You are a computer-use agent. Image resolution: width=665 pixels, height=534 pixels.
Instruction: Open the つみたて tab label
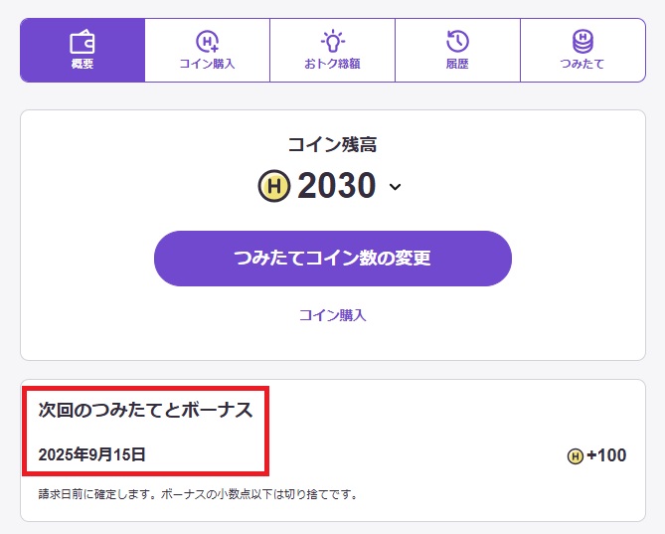click(582, 65)
